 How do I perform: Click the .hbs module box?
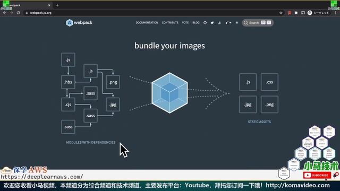(68, 82)
